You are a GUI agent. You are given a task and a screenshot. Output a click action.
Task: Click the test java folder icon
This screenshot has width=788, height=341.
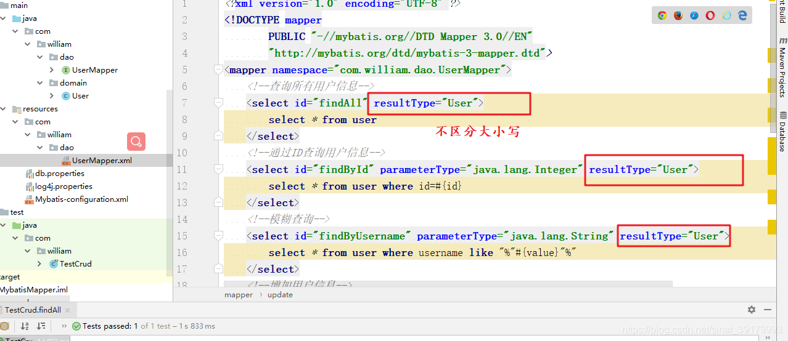[17, 225]
